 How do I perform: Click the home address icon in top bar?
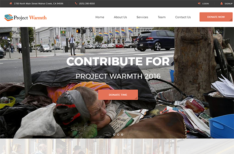pyautogui.click(x=11, y=3)
